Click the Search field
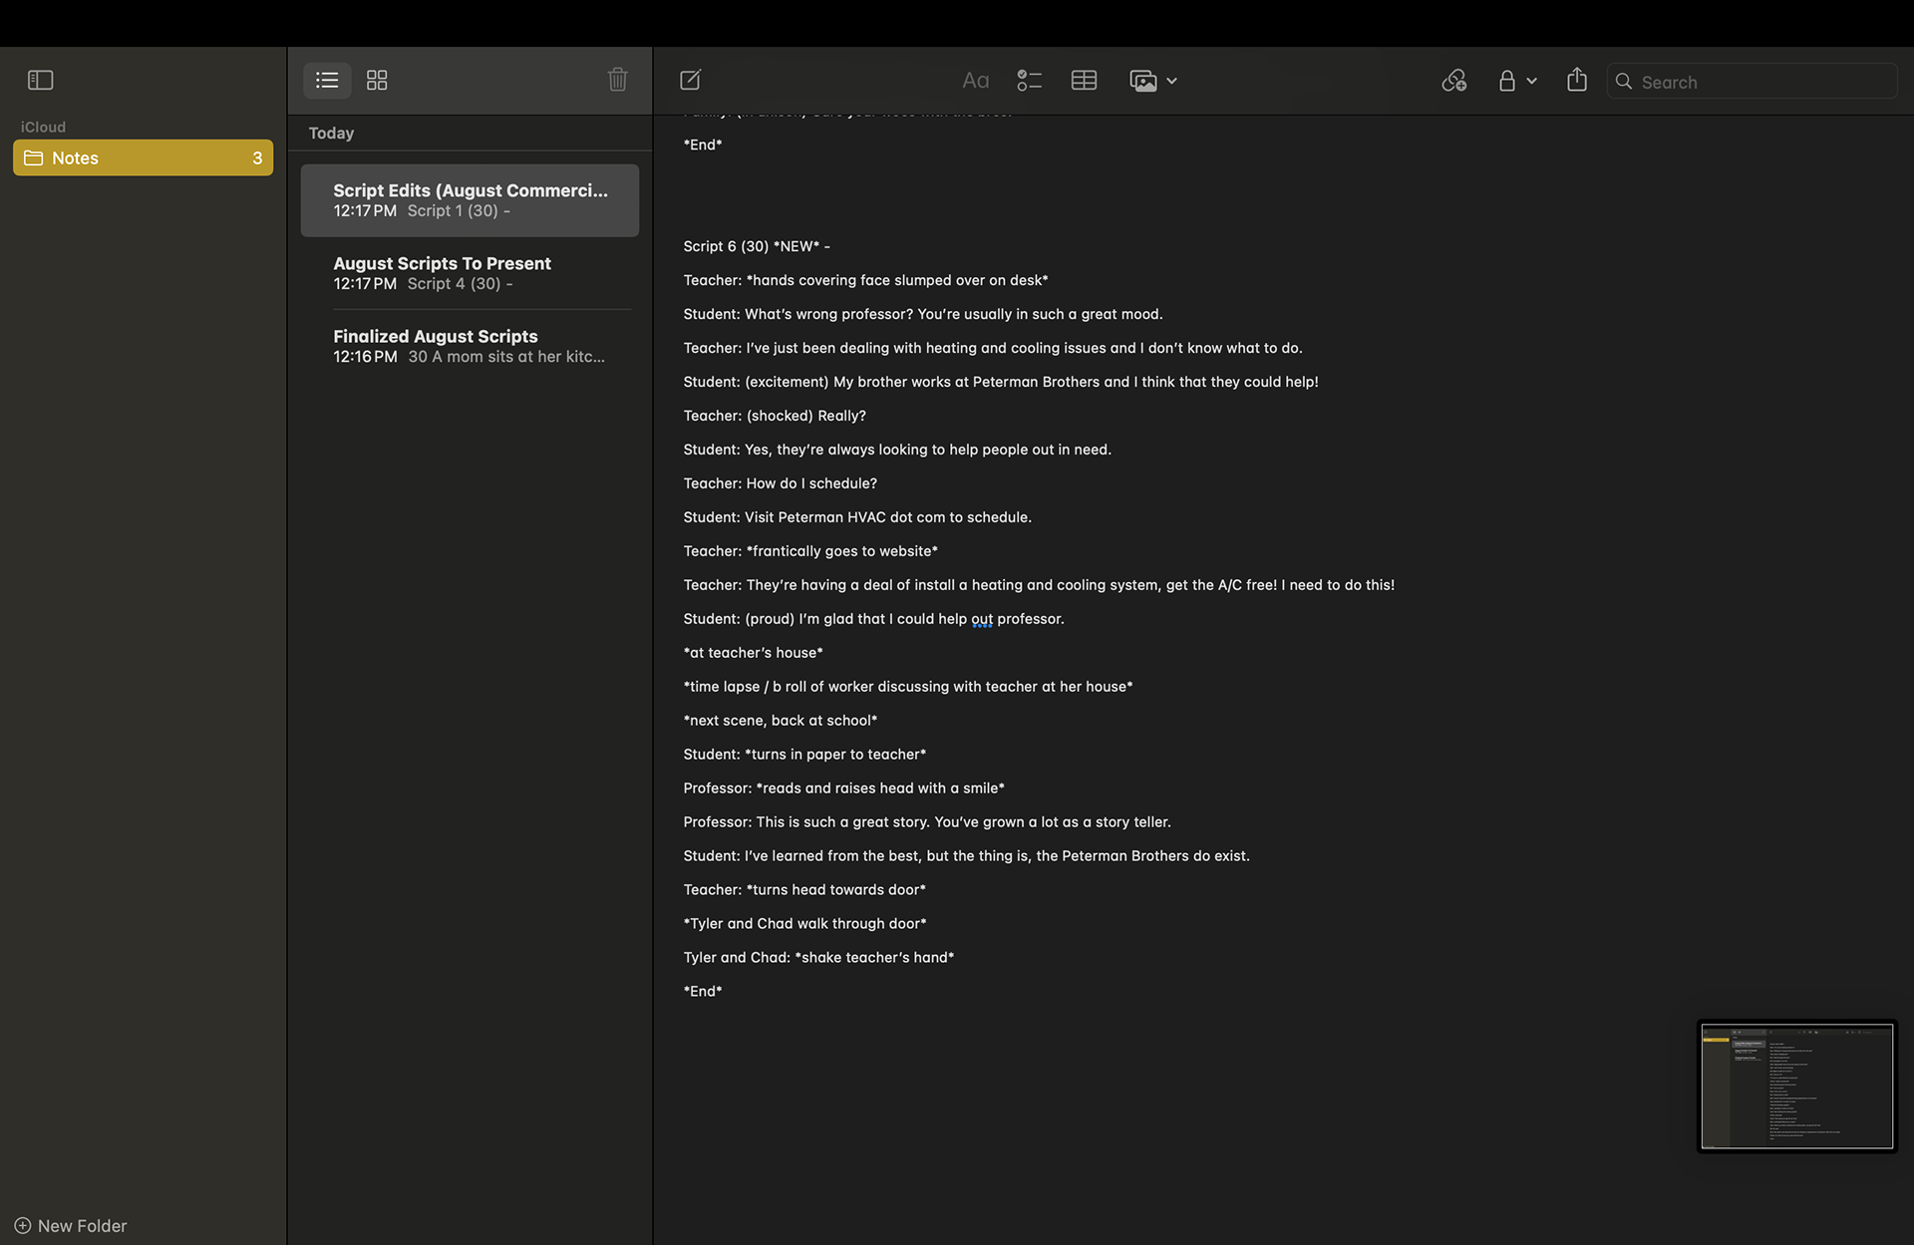The height and width of the screenshot is (1245, 1914). 1752,82
